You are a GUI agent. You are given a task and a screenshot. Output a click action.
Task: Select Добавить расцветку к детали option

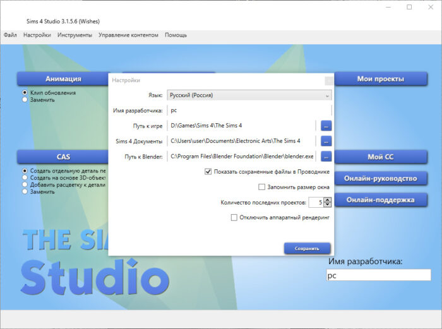pyautogui.click(x=25, y=184)
